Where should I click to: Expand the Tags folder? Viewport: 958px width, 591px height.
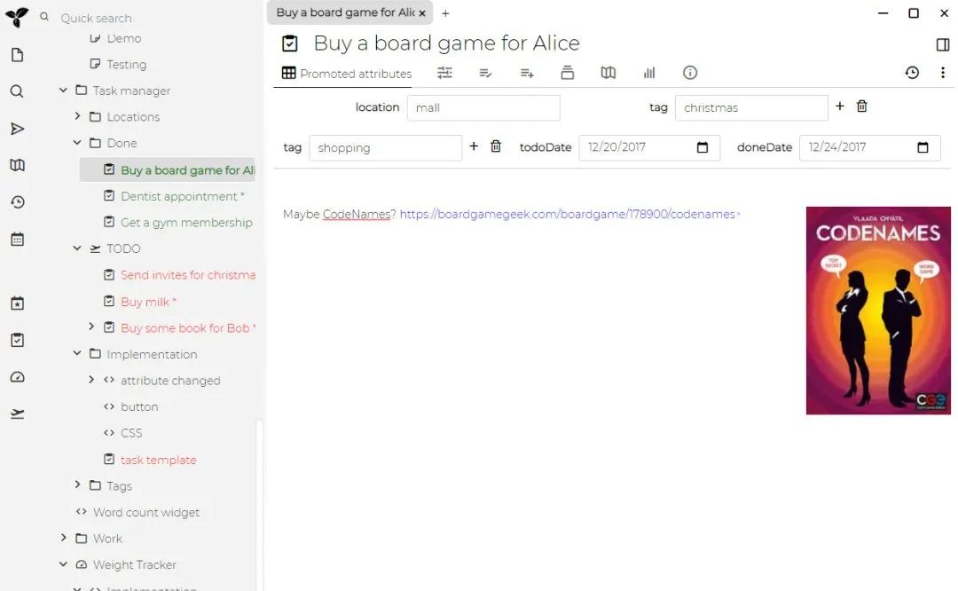click(x=77, y=485)
